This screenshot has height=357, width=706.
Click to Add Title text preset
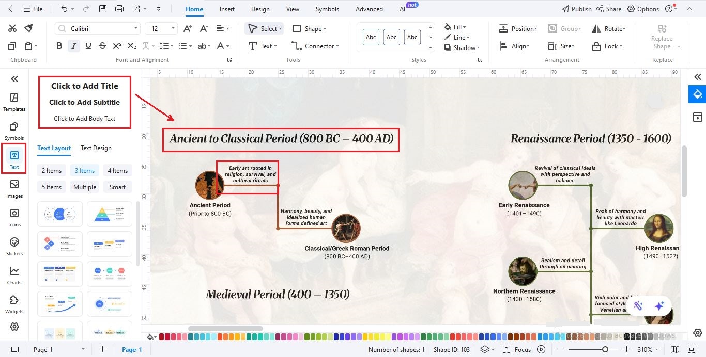click(84, 86)
